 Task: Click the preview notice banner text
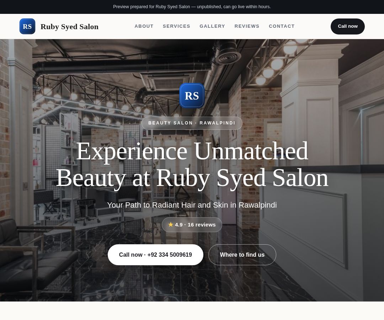[192, 7]
